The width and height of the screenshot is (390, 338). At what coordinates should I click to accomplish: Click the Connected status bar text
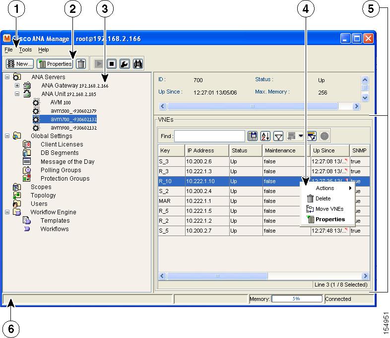coord(338,299)
